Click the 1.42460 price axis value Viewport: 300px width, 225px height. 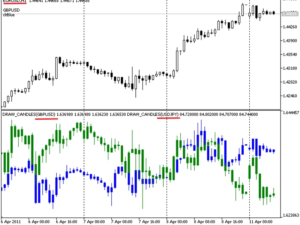point(290,96)
